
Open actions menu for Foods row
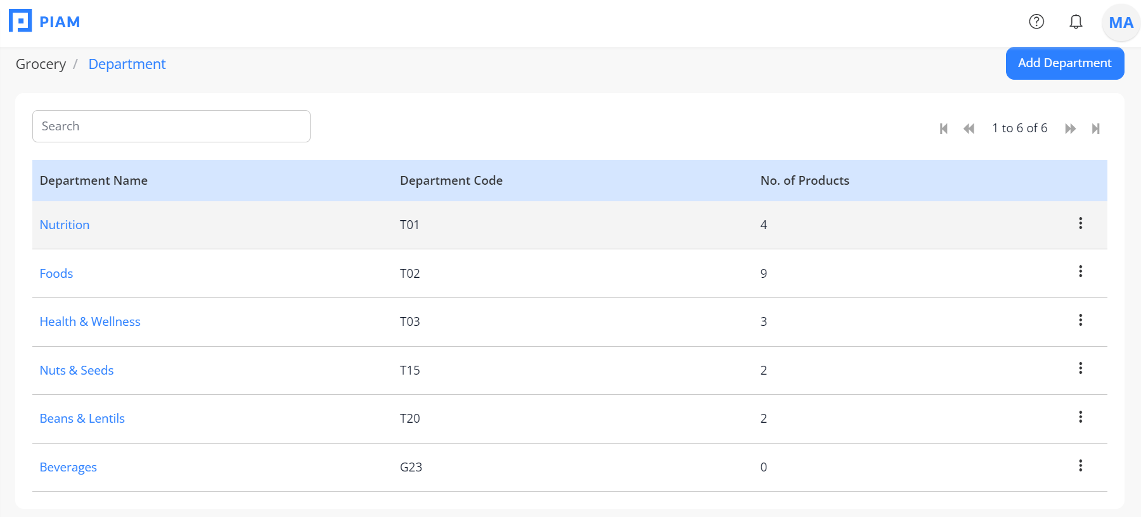[1081, 271]
